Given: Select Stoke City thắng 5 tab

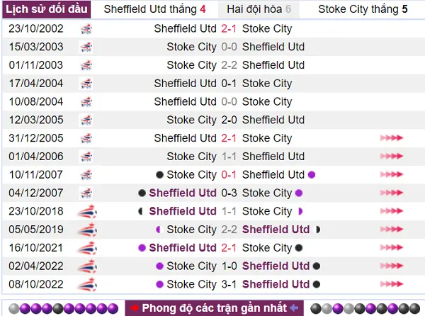Looking at the screenshot, I should pos(363,9).
